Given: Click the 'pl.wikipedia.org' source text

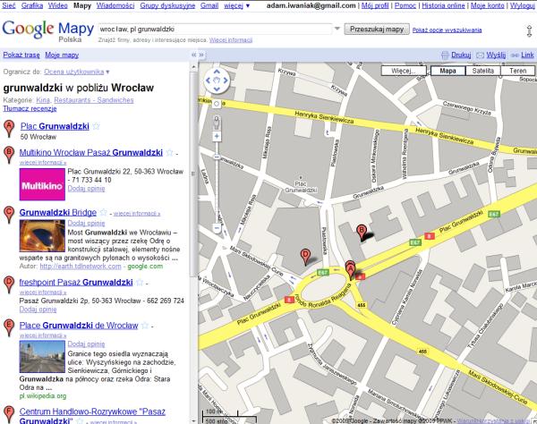Looking at the screenshot, I should (43, 396).
